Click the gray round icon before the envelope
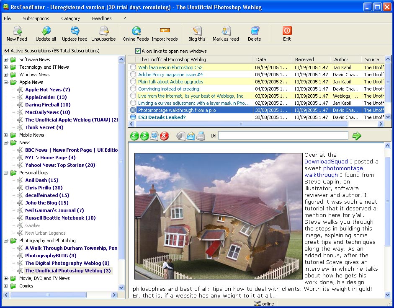 [x=180, y=136]
